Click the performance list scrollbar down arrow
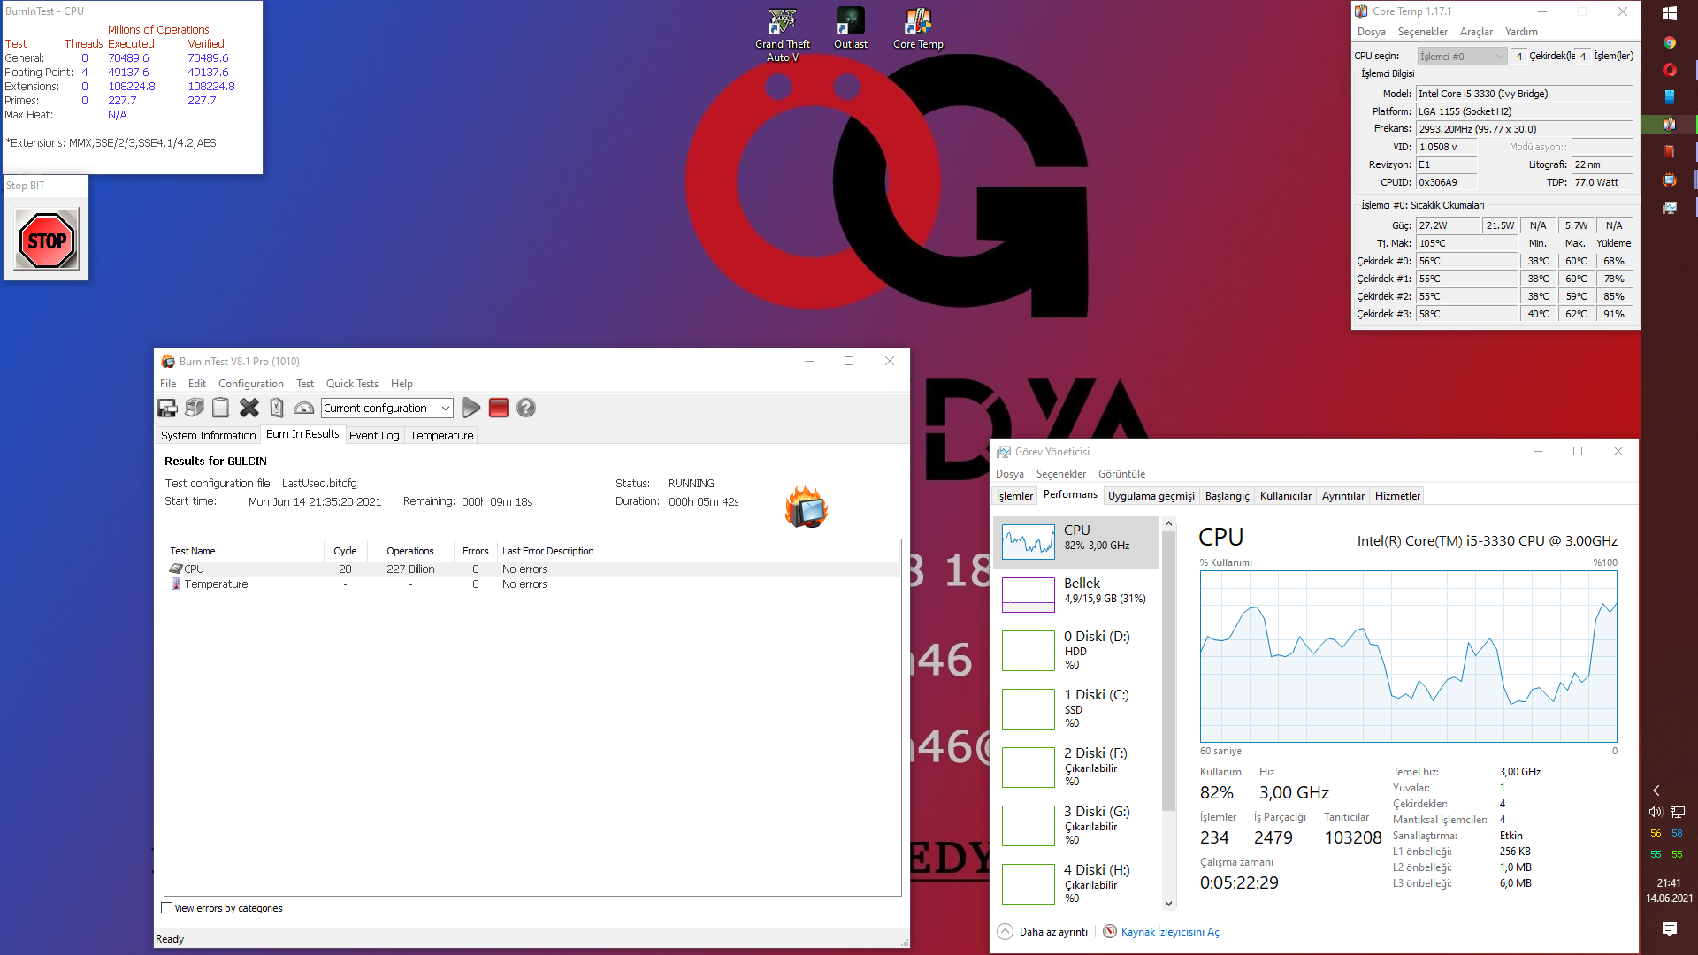This screenshot has height=955, width=1698. 1168,904
